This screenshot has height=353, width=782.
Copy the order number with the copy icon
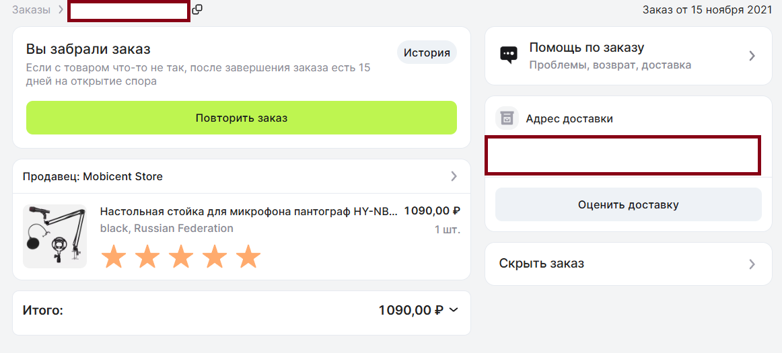pyautogui.click(x=197, y=9)
